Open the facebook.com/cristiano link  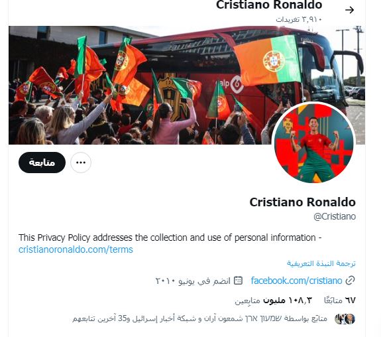296,281
